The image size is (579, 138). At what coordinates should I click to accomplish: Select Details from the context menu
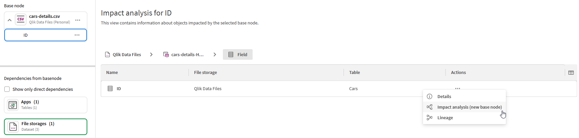coord(444,96)
